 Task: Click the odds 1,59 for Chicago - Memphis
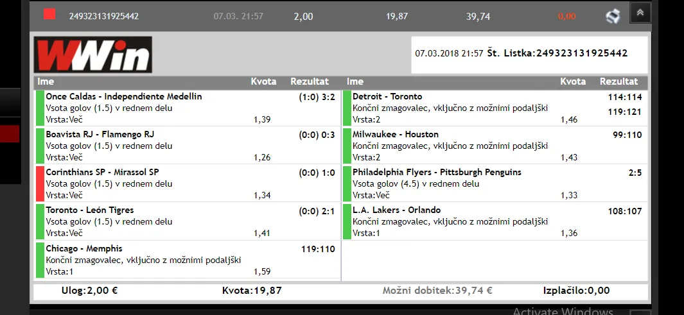coord(262,271)
